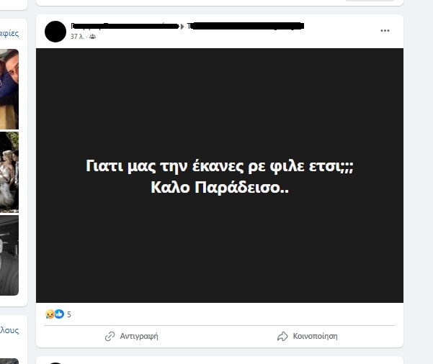Image resolution: width=433 pixels, height=364 pixels.
Task: Click the link icon beside Αντιγραφή
Action: [110, 336]
